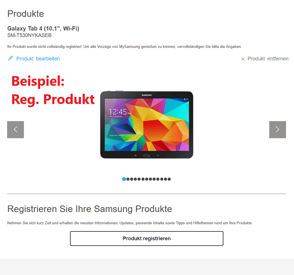Select the last carousel dot

[x=169, y=179]
